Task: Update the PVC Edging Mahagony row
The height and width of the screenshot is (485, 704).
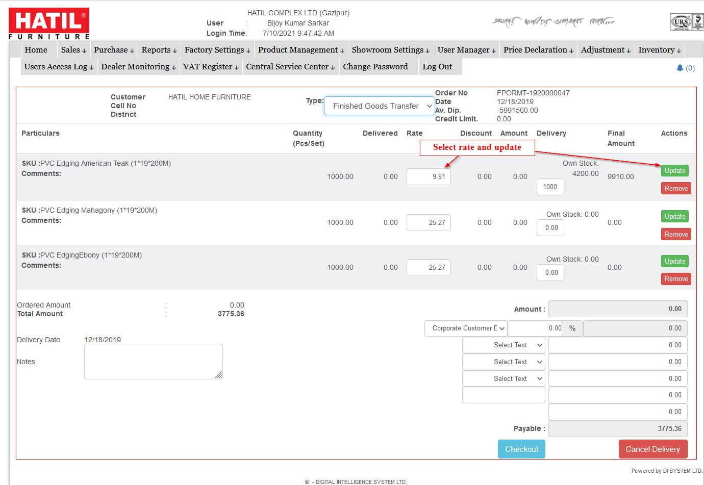Action: pyautogui.click(x=675, y=217)
